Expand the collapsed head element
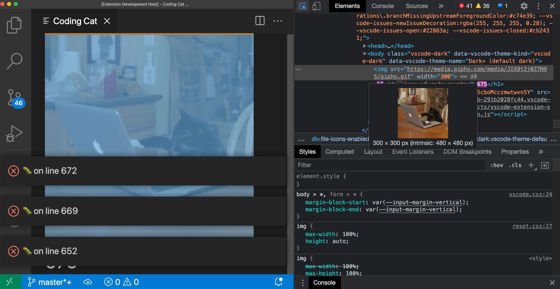Screen dimensions: 560x289 [365, 46]
